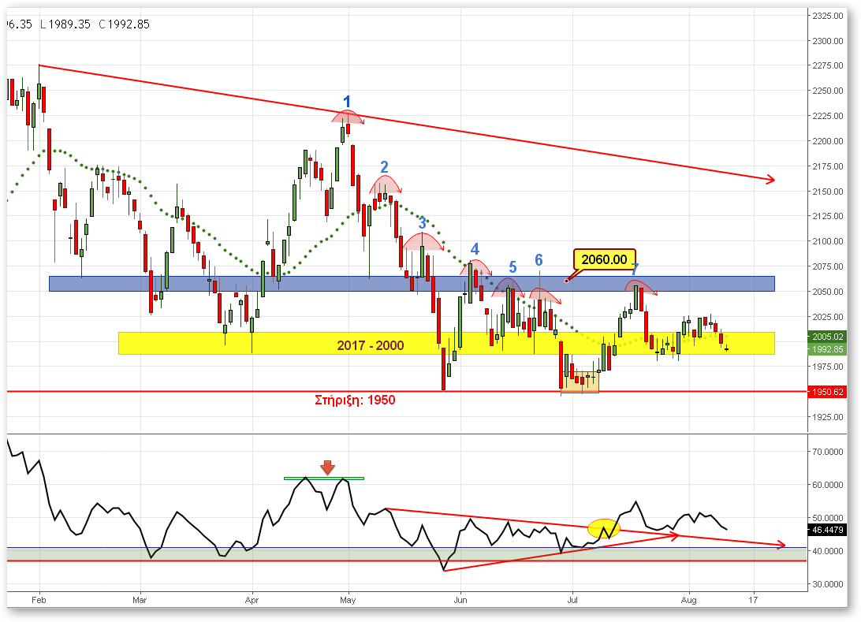Click the Jul date axis label
This screenshot has height=622, width=861.
[572, 600]
